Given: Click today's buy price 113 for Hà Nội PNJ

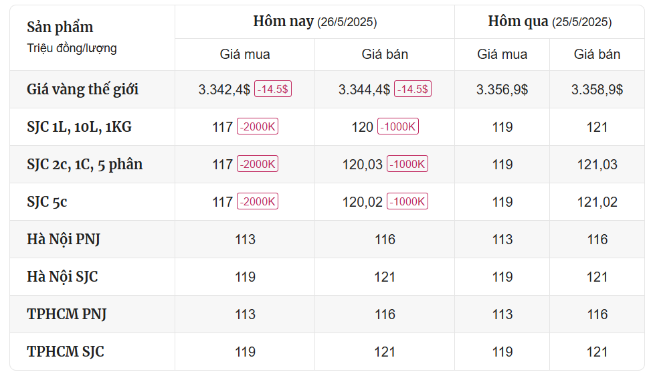Looking at the screenshot, I should [x=245, y=240].
